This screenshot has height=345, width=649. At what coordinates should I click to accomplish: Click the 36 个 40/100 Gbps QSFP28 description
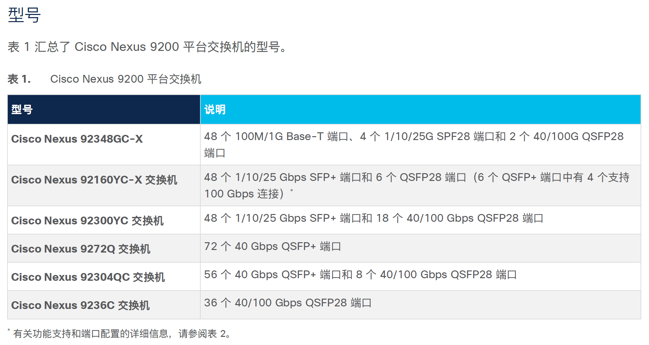(288, 303)
